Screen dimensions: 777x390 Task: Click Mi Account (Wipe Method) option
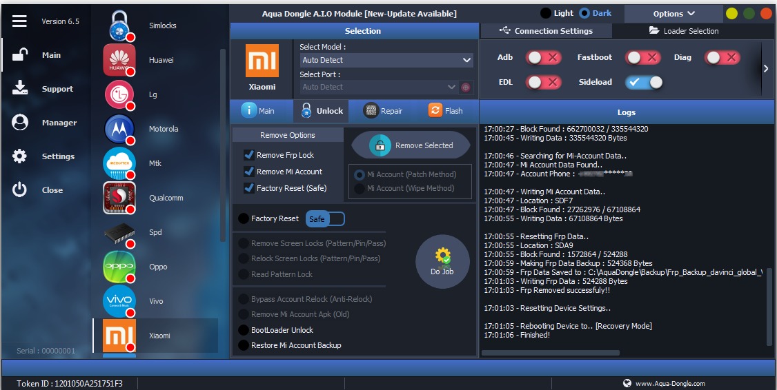coord(404,189)
